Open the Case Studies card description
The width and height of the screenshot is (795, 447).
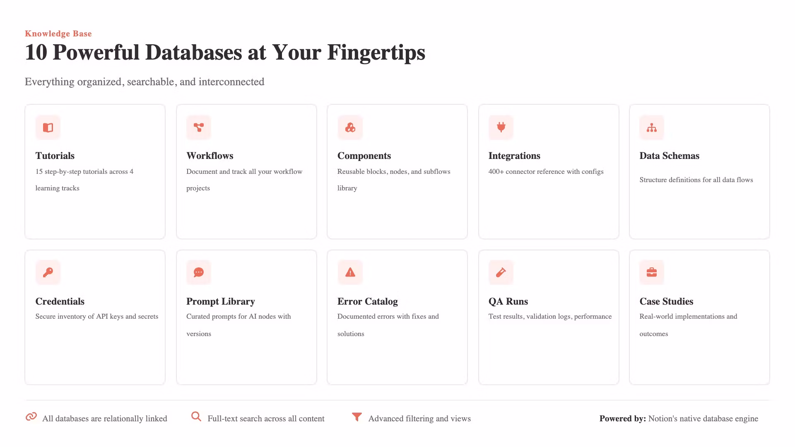(688, 325)
